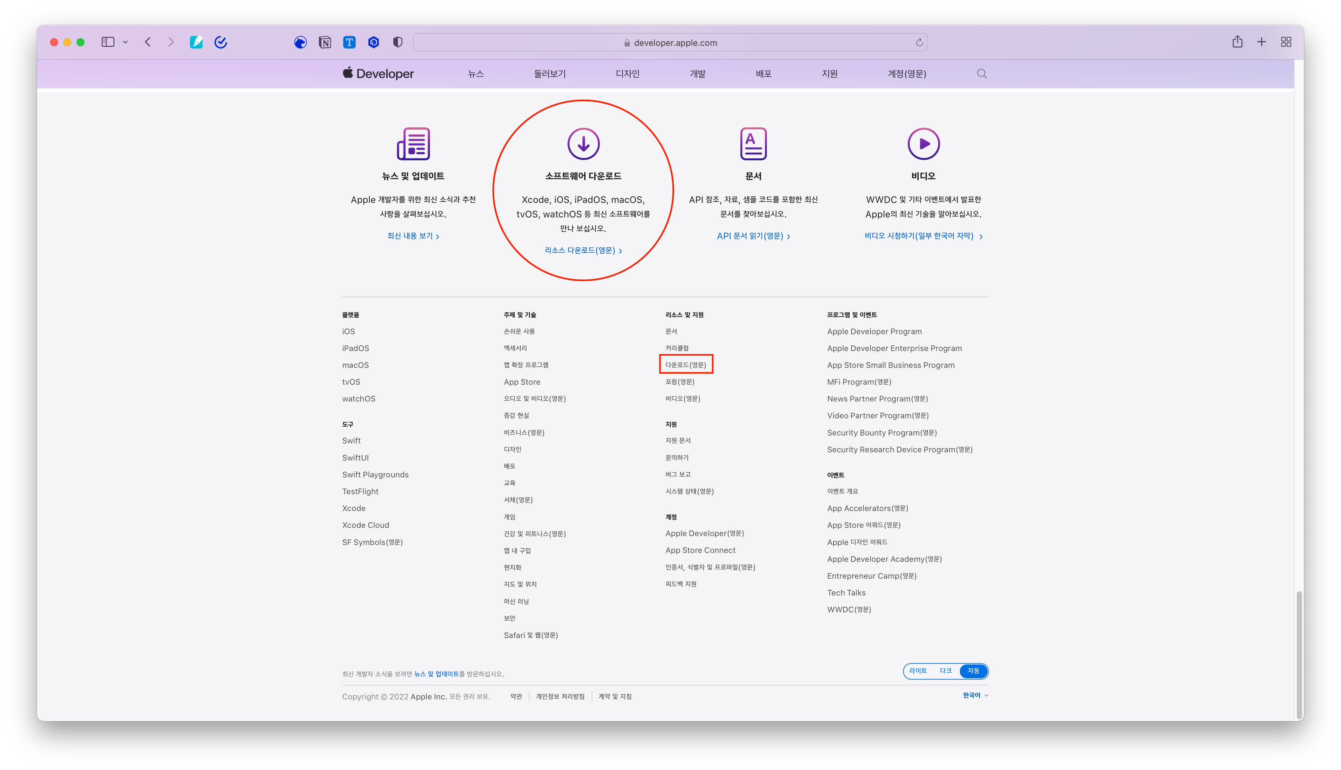Click the news and updates newspaper icon
This screenshot has width=1341, height=770.
pos(413,143)
